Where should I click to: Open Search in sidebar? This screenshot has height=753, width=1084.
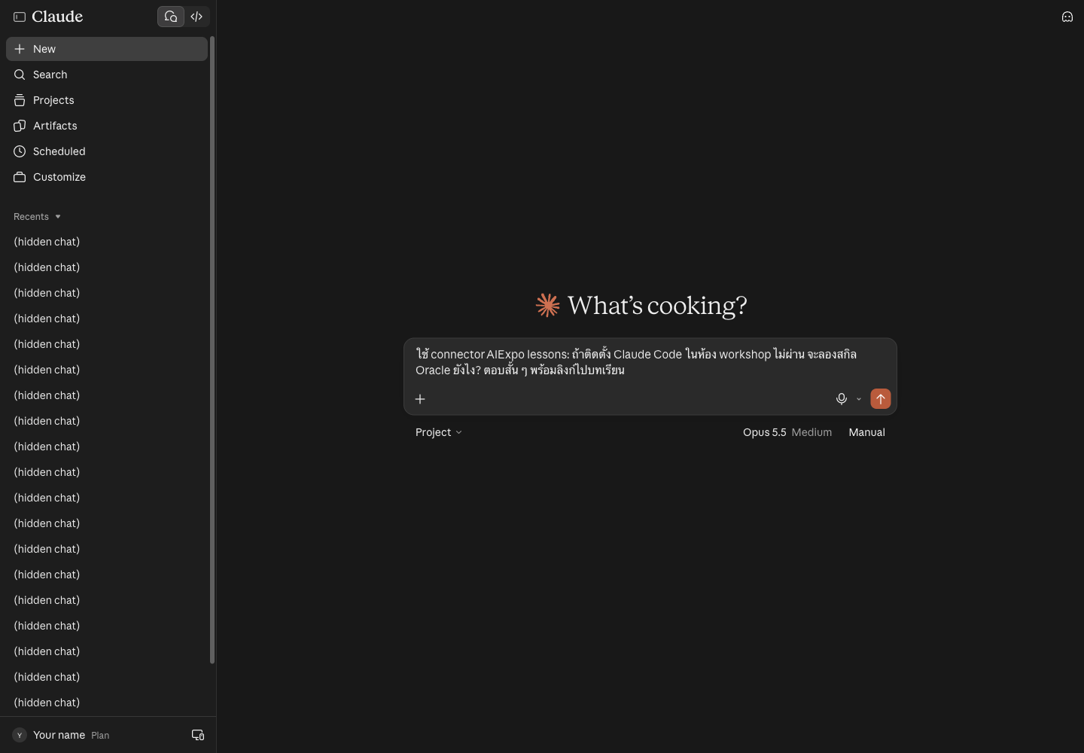click(x=107, y=75)
